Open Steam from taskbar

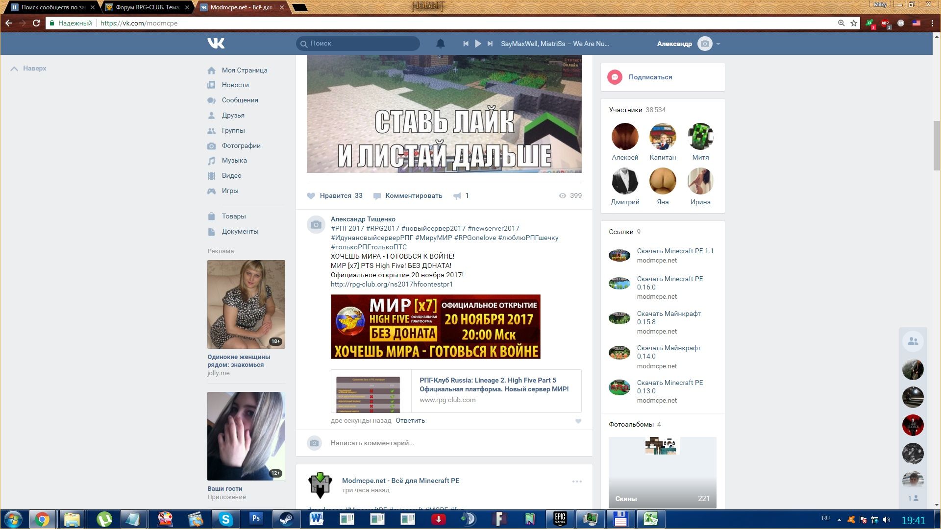(286, 519)
